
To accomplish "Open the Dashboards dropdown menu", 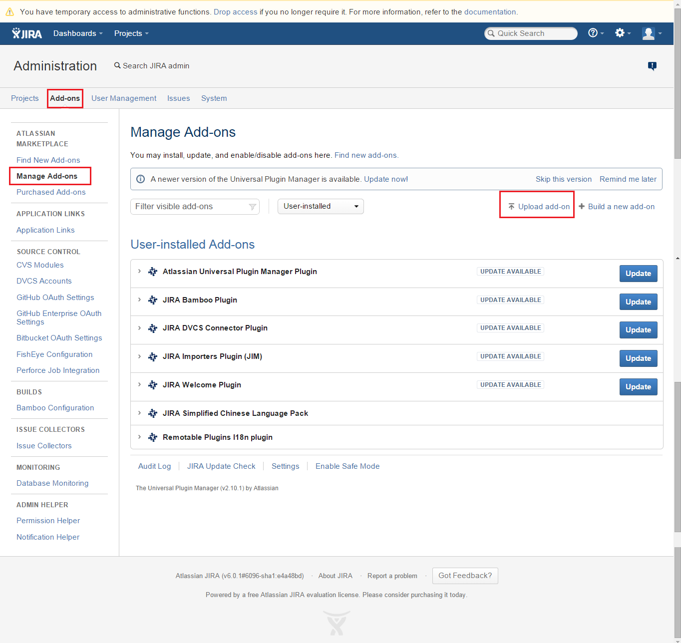I will tap(78, 33).
